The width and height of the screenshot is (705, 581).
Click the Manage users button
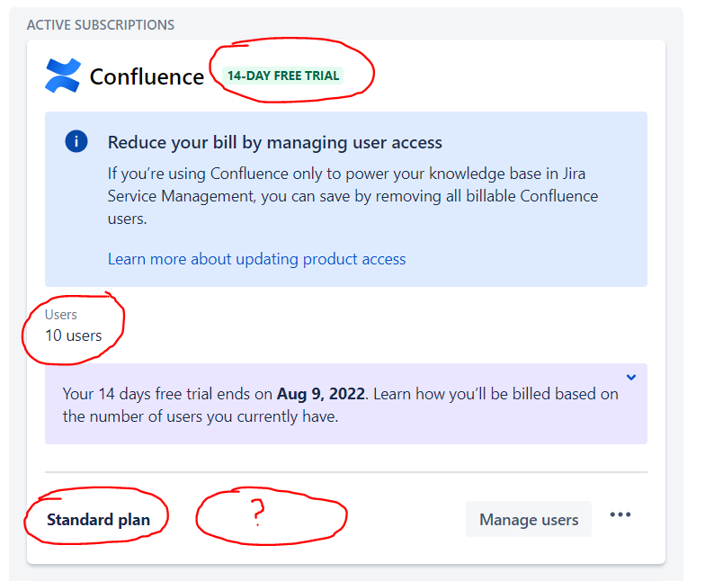[x=529, y=519]
